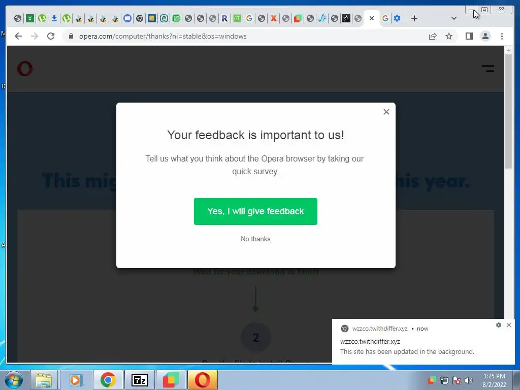The width and height of the screenshot is (520, 390).
Task: Reload the Opera thanks page
Action: 51,36
